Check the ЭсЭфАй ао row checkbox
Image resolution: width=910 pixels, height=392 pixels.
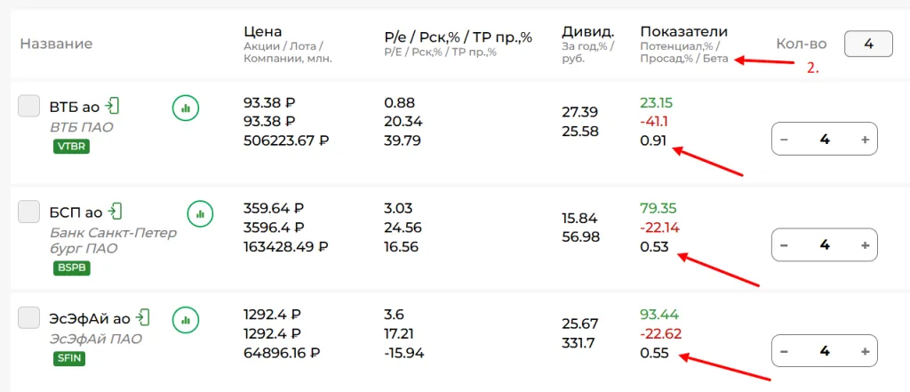(29, 316)
